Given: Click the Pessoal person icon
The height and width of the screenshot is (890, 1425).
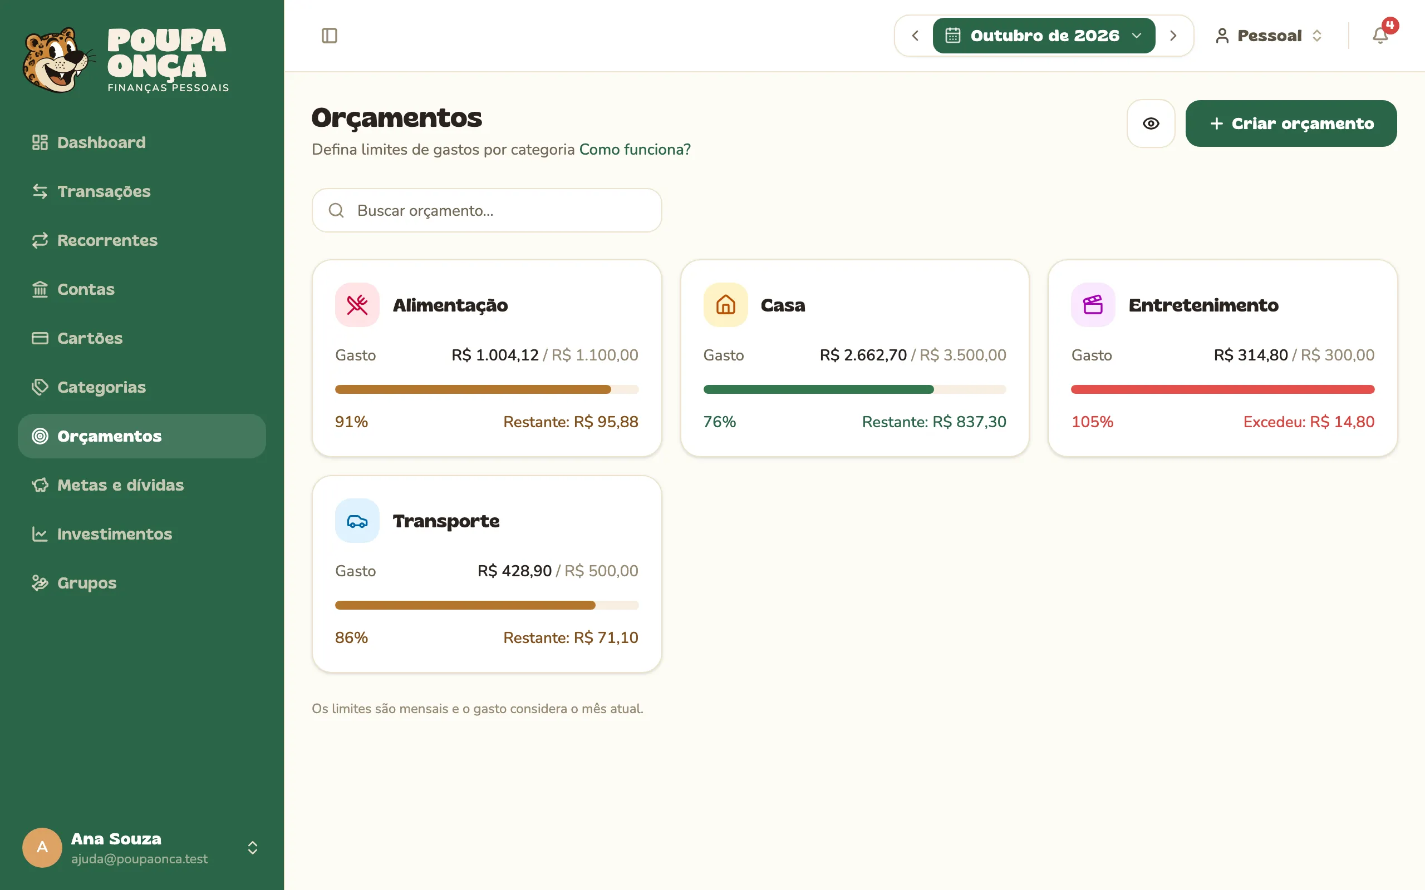Looking at the screenshot, I should [1222, 36].
